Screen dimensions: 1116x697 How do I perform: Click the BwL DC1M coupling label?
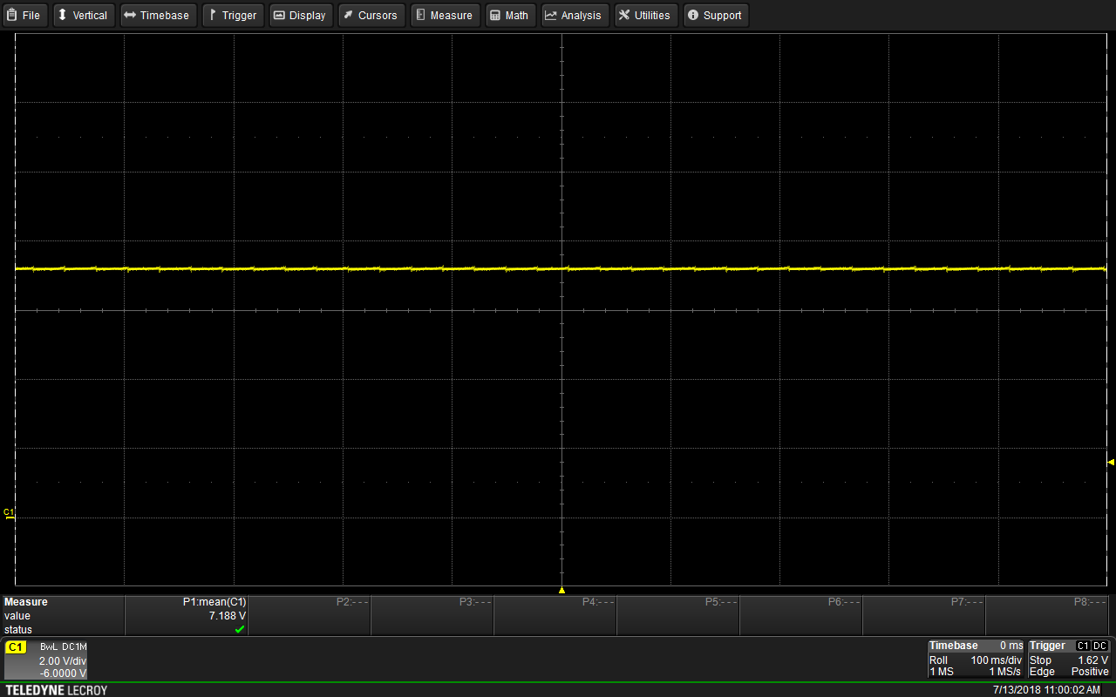tap(63, 646)
